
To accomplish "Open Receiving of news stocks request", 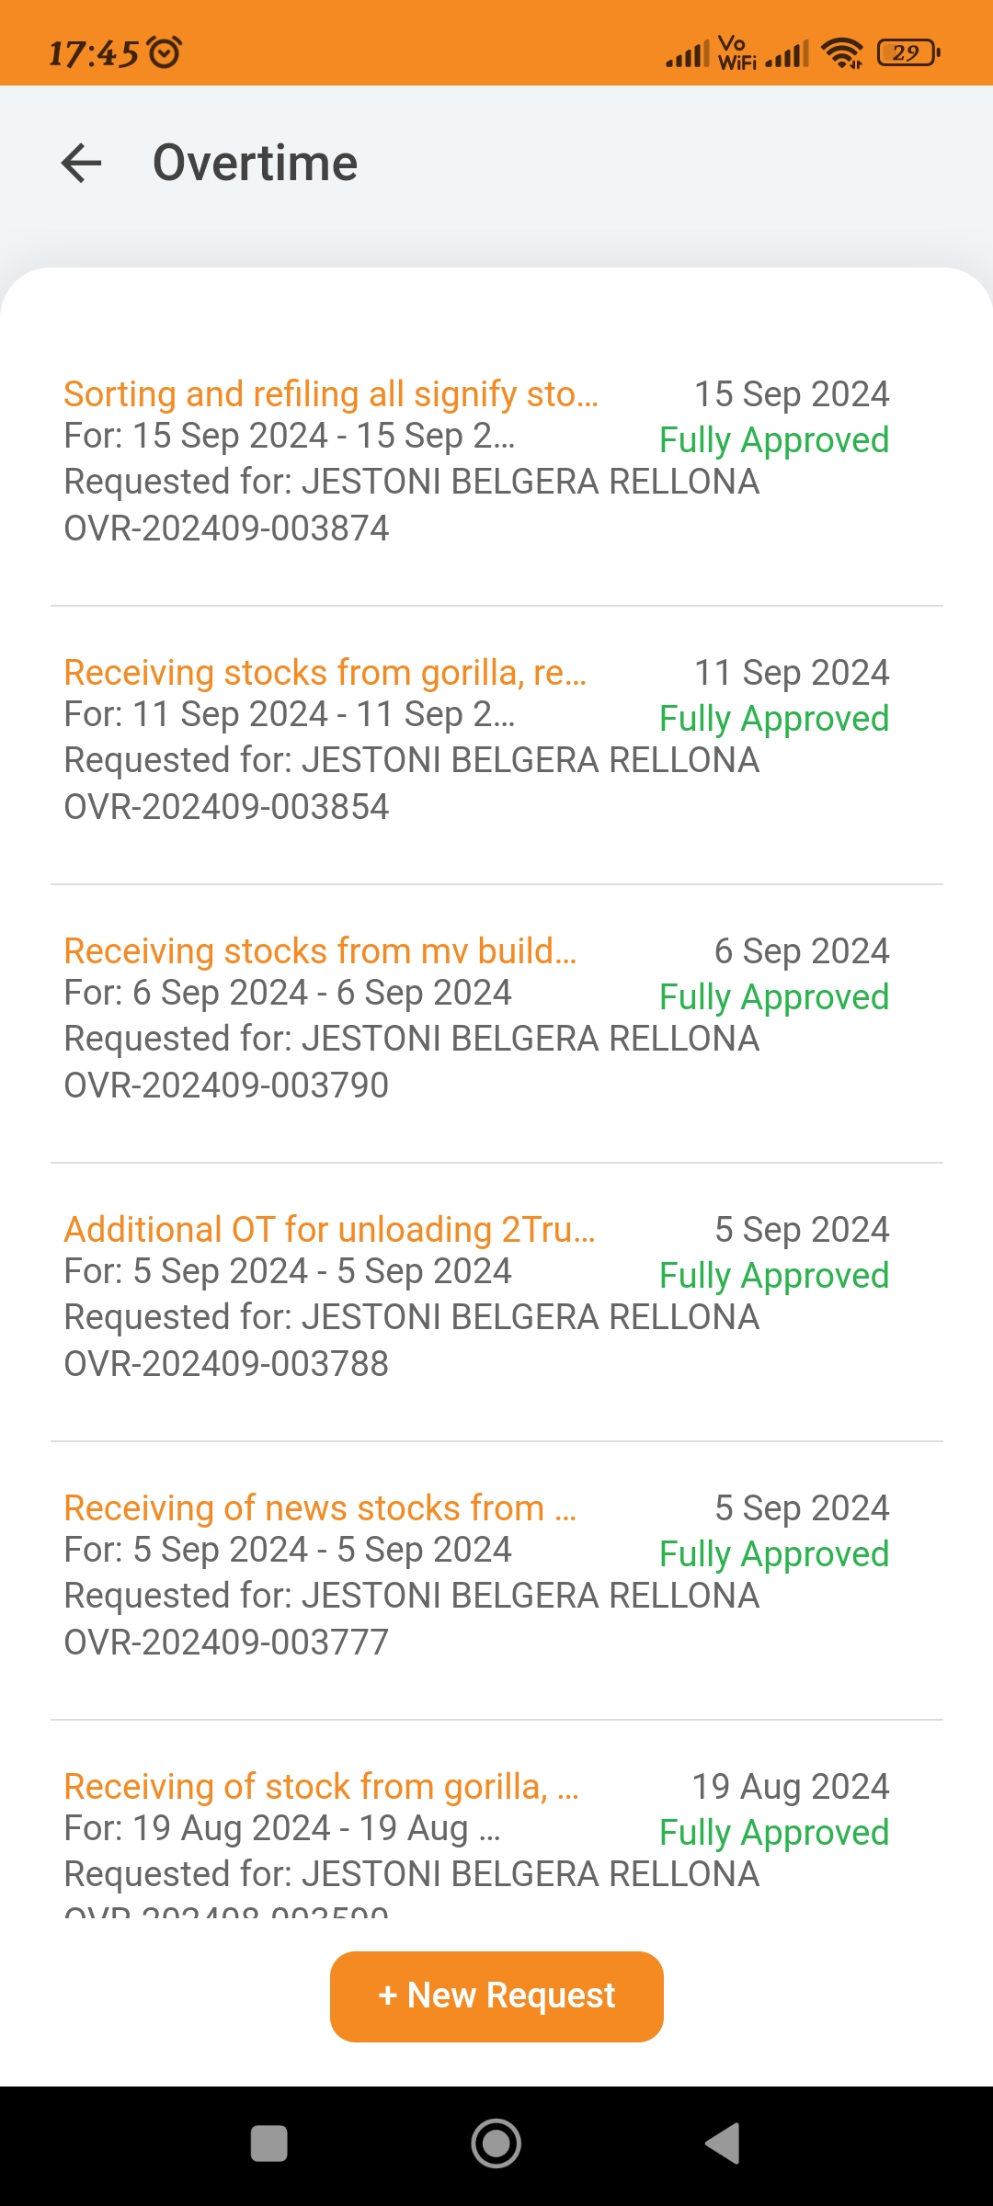I will click(x=320, y=1508).
